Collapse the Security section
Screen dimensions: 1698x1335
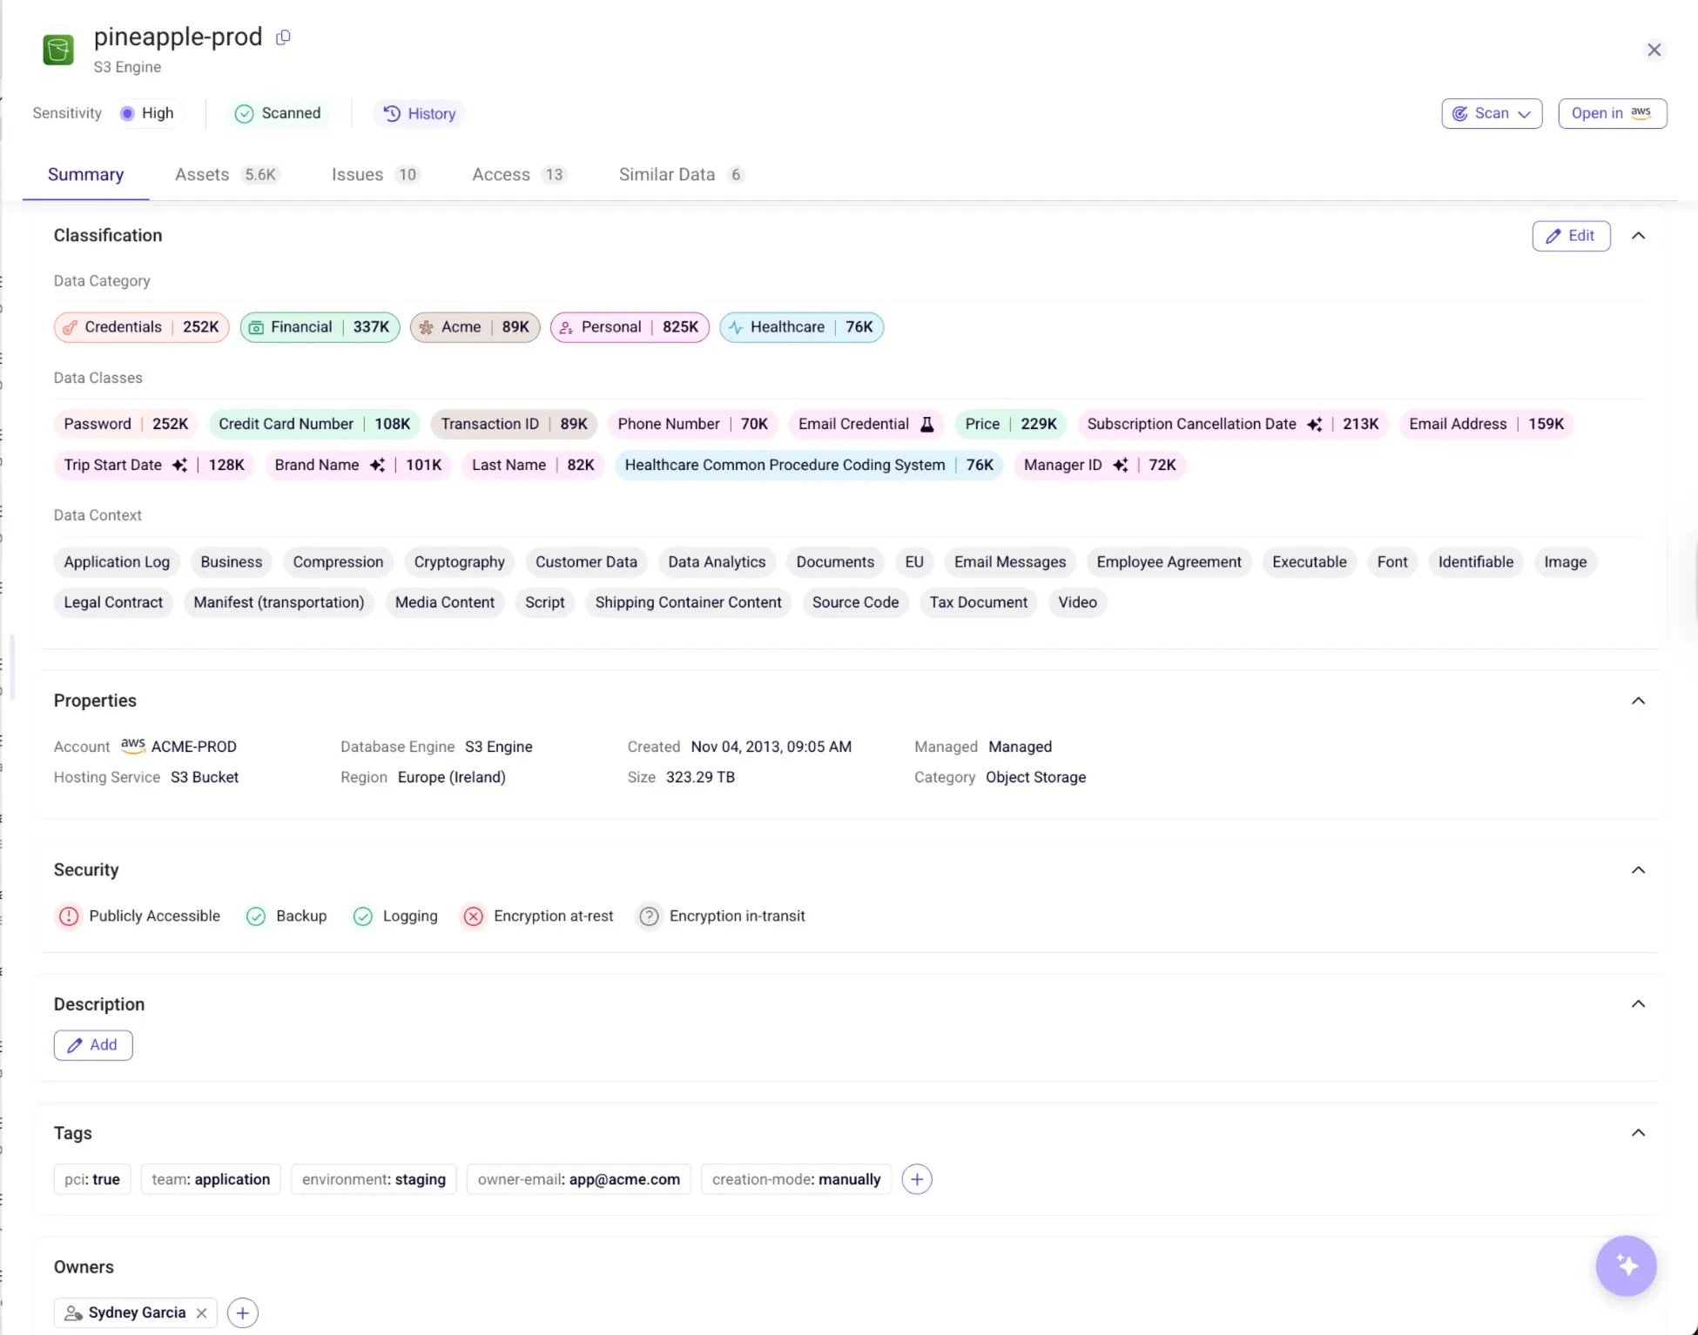tap(1638, 870)
